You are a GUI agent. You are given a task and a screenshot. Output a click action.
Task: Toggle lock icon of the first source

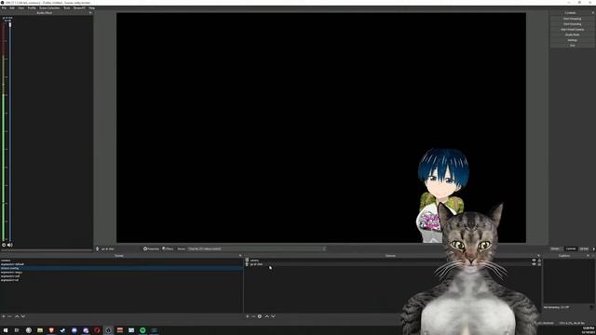coord(539,261)
